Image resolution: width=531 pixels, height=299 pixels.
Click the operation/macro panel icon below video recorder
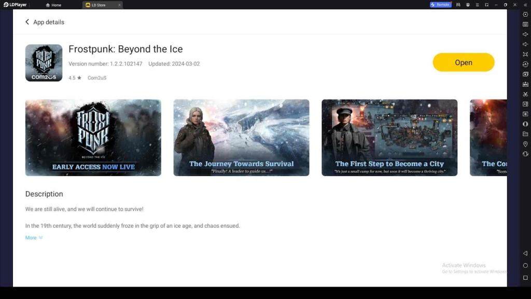525,114
